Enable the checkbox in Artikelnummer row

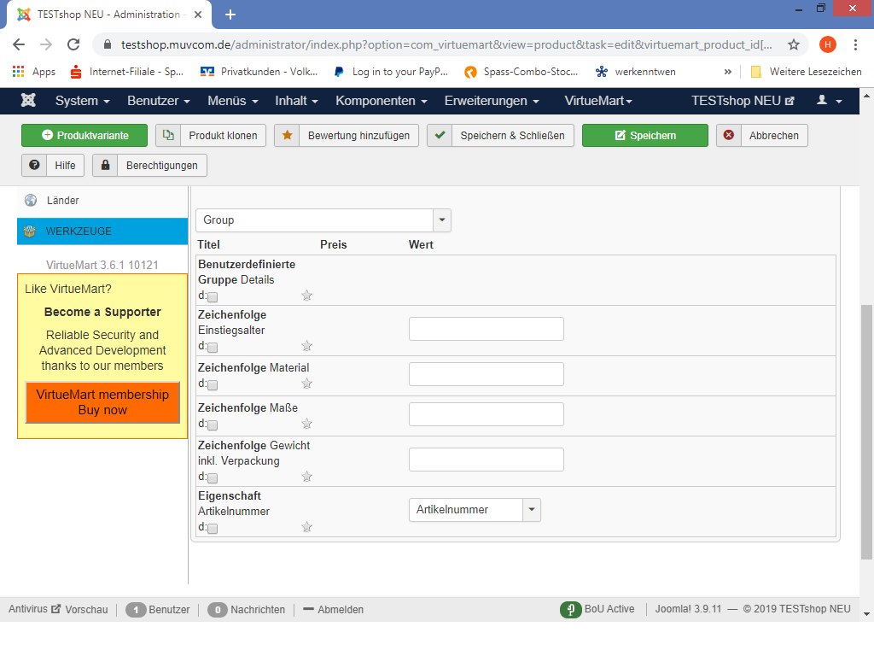coord(213,529)
